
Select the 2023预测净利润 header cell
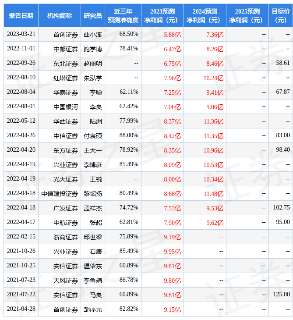coord(162,15)
